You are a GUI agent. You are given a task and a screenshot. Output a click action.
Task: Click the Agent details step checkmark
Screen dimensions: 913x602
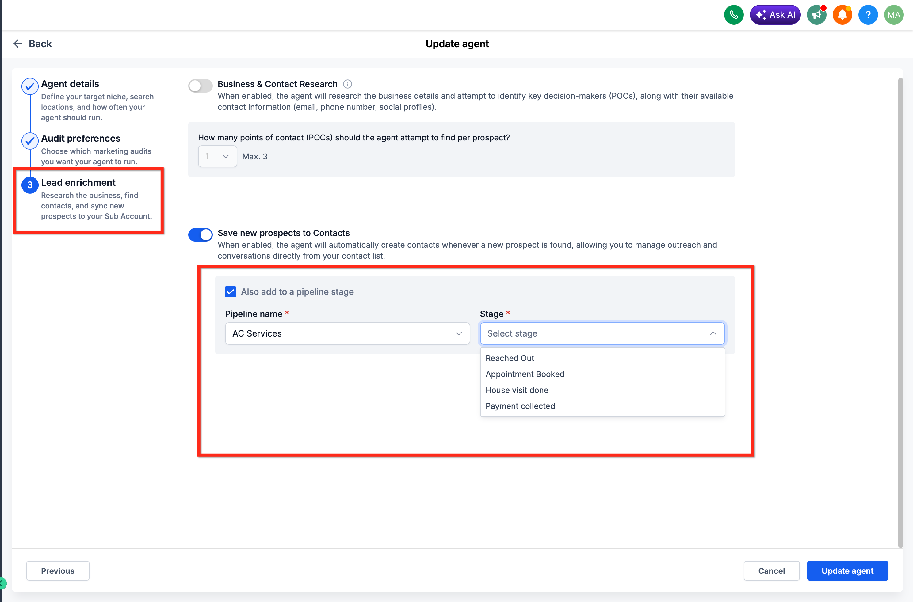click(x=30, y=86)
